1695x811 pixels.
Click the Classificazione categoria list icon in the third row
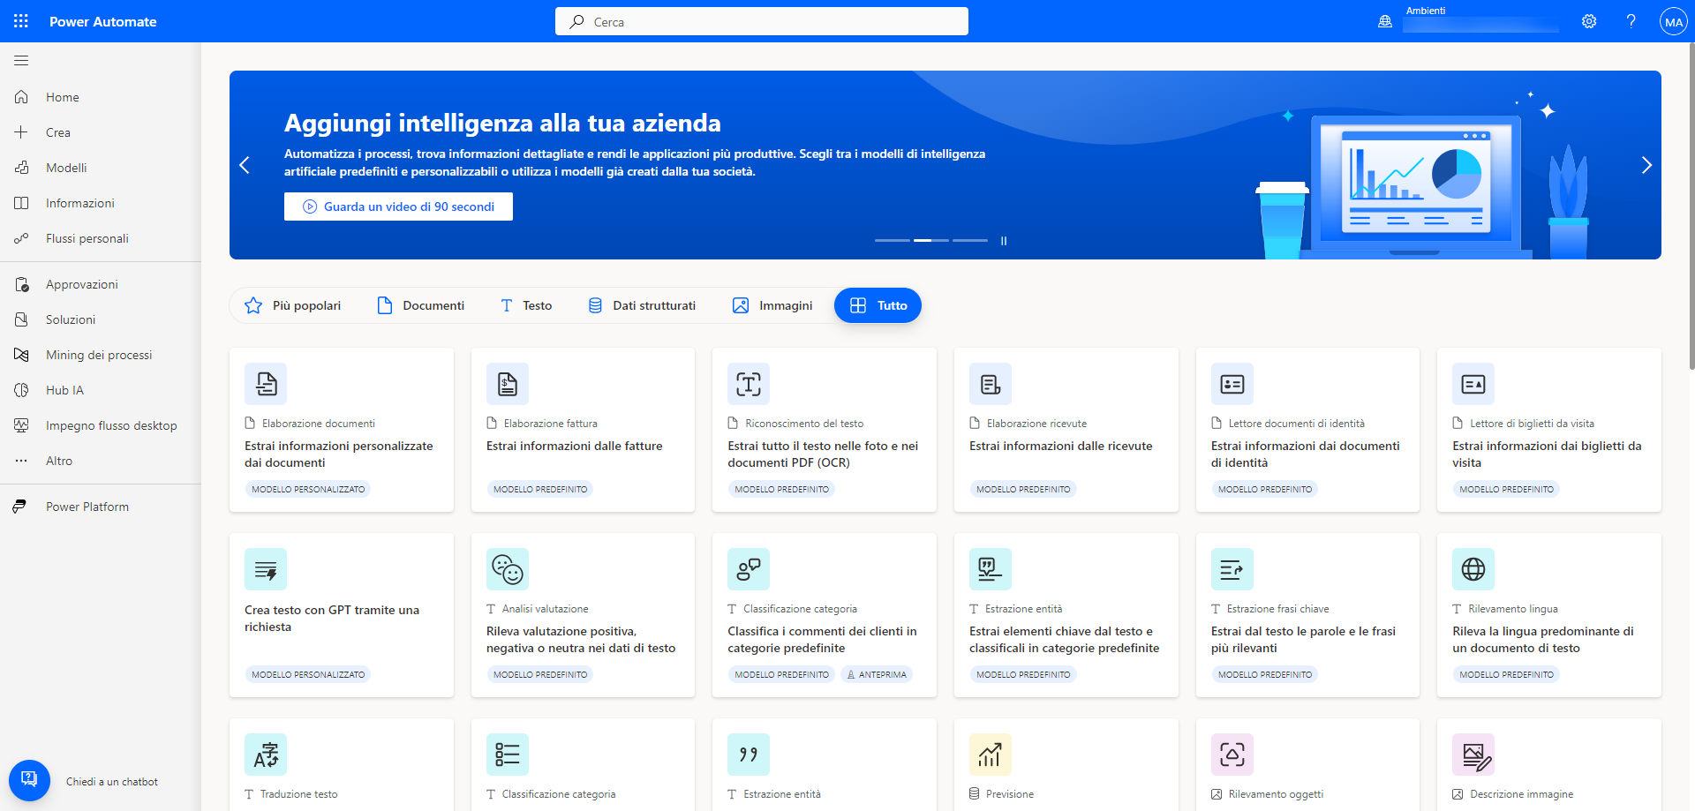click(x=508, y=755)
